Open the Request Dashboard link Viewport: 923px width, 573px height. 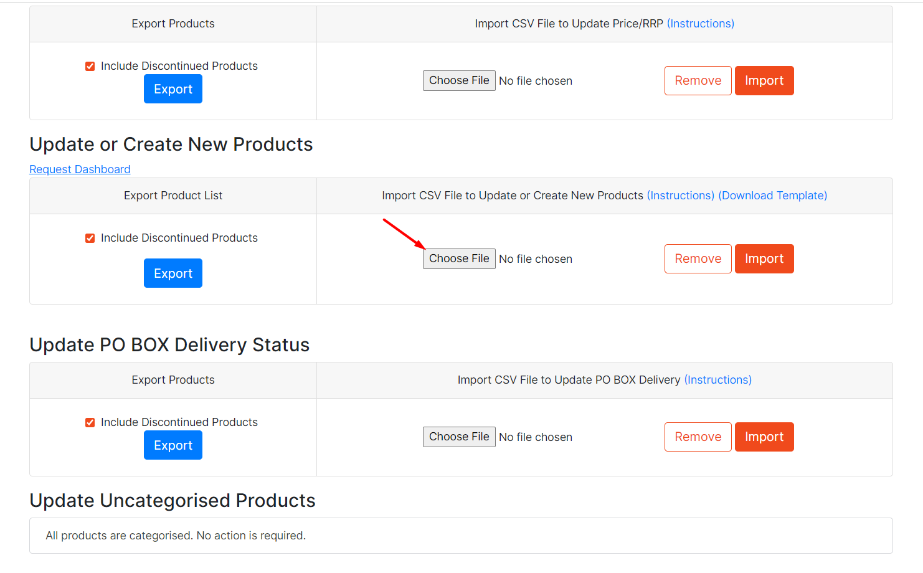(80, 169)
